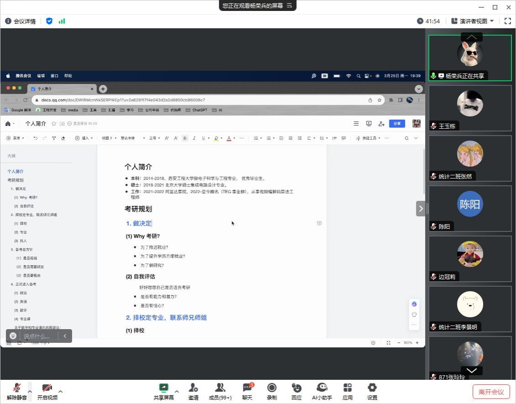Expand video options arrow beside 开启视频
516x404 pixels.
(x=61, y=391)
